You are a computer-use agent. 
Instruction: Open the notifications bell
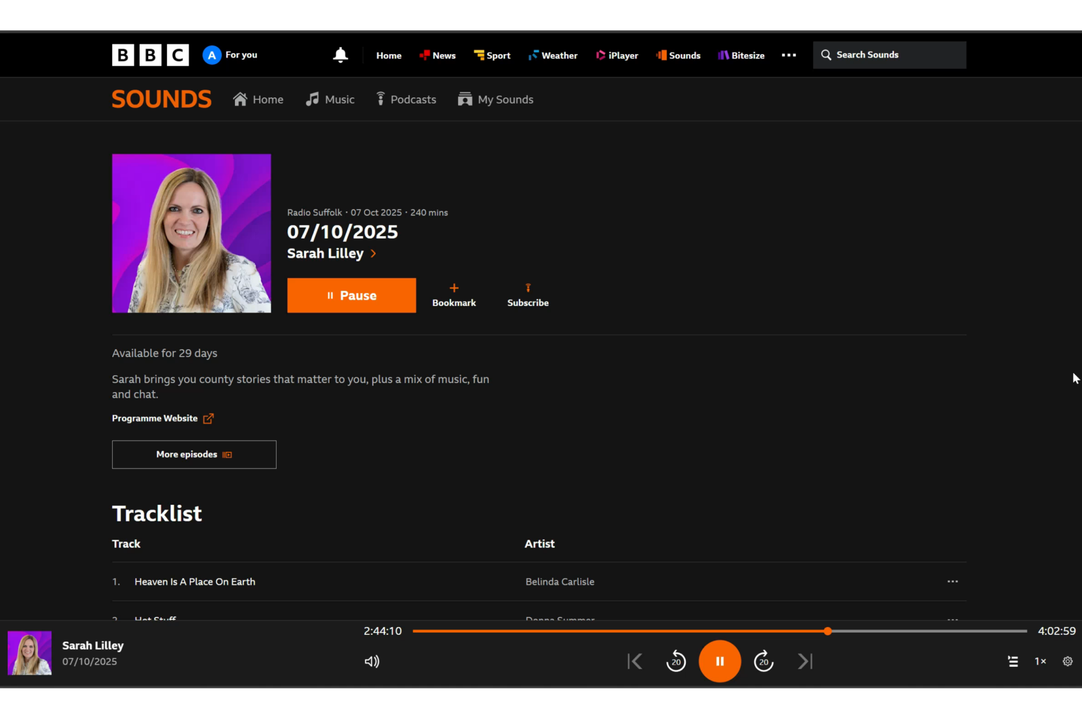[x=340, y=55]
